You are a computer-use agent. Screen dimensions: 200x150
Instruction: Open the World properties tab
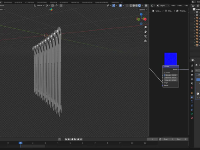(x=192, y=87)
